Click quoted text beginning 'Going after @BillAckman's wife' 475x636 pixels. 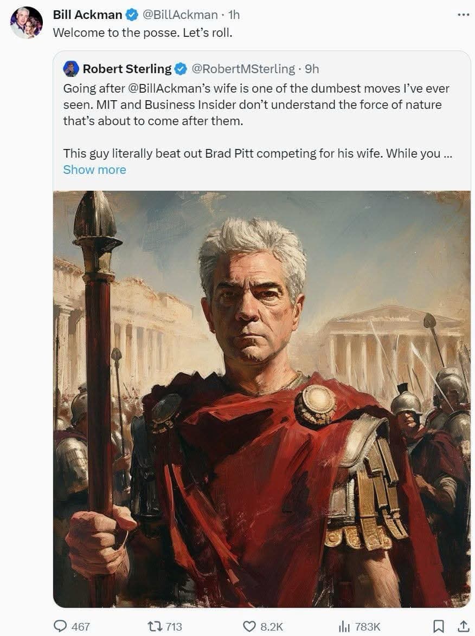257,105
